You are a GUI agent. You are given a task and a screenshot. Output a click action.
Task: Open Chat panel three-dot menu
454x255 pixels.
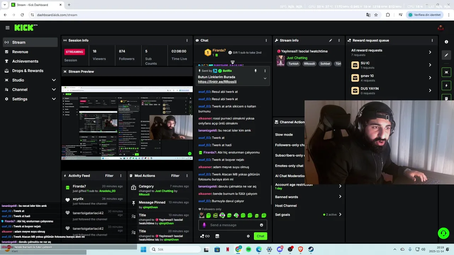point(267,40)
